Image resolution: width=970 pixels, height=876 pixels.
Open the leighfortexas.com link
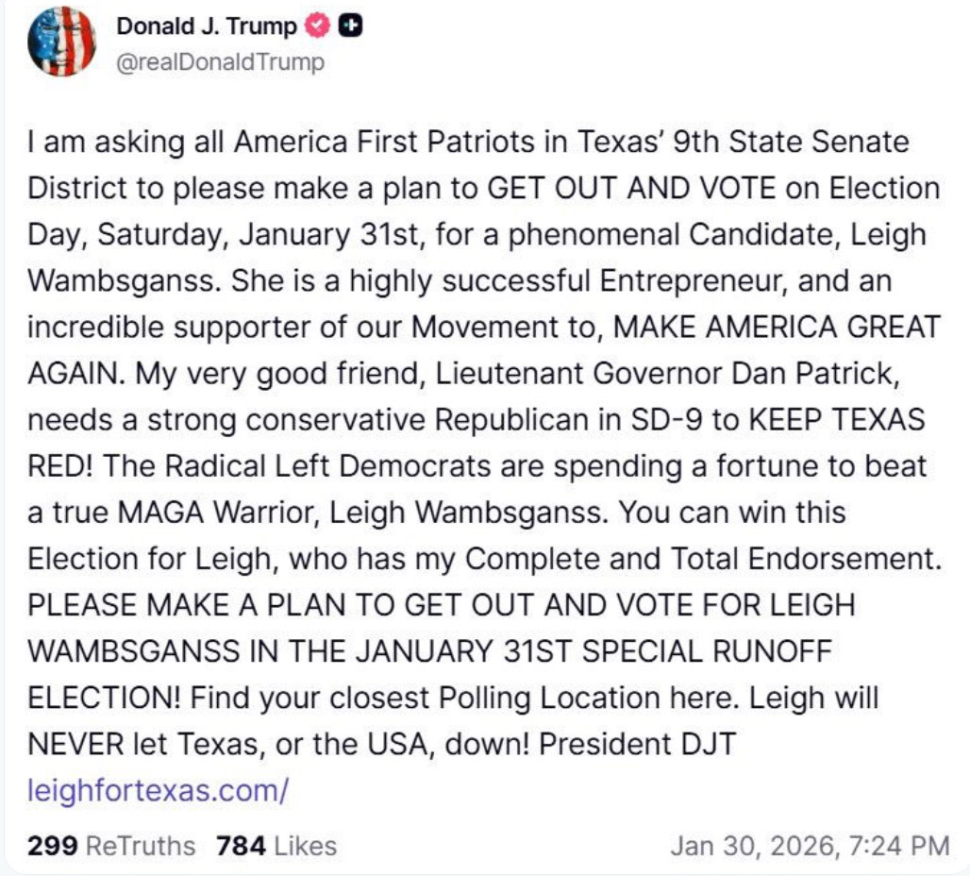158,790
